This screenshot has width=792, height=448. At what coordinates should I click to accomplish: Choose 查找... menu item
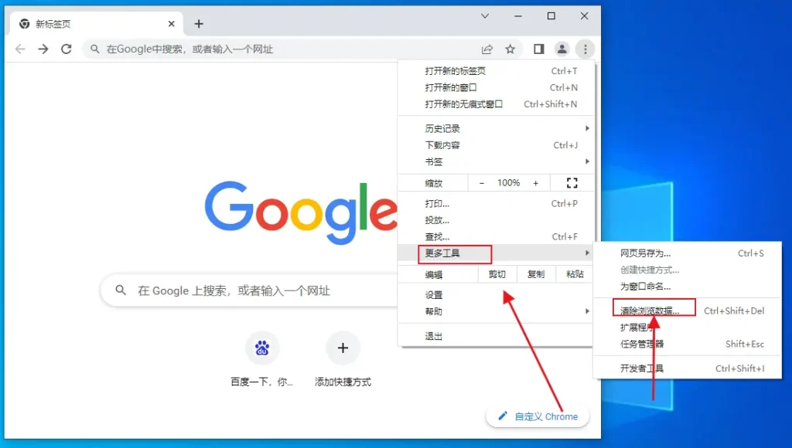point(496,236)
